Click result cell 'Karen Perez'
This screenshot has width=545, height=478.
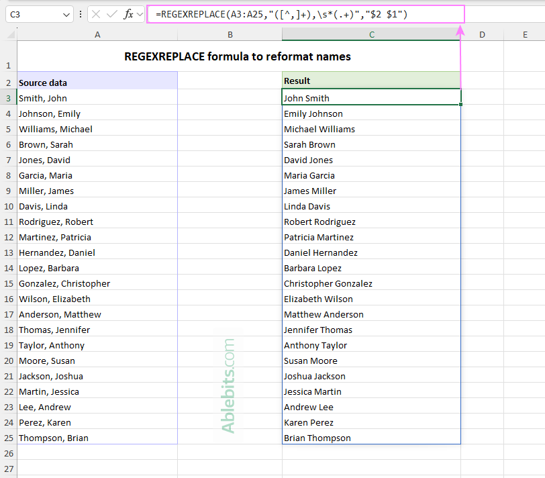tap(371, 422)
